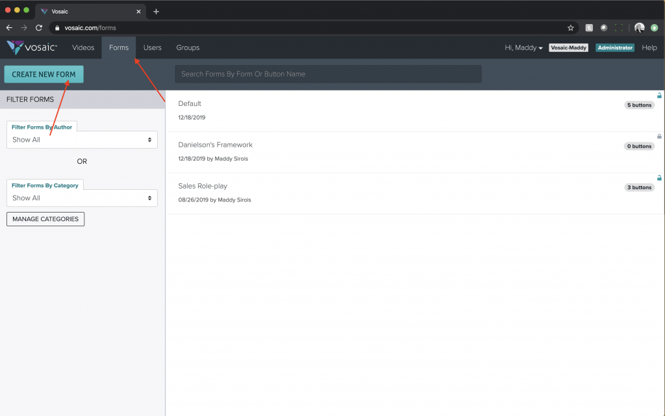The width and height of the screenshot is (665, 416).
Task: Open the Help link in the navbar
Action: coord(649,47)
